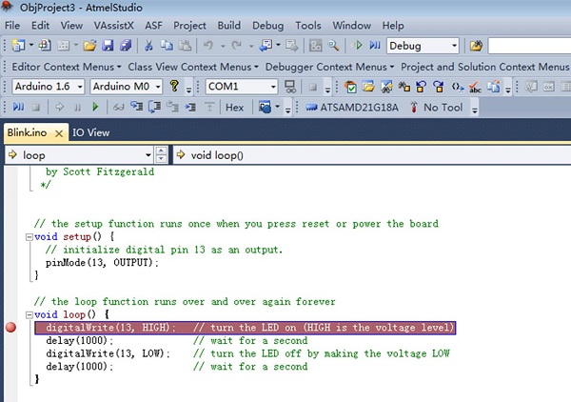
Task: Open the File menu
Action: coord(12,26)
